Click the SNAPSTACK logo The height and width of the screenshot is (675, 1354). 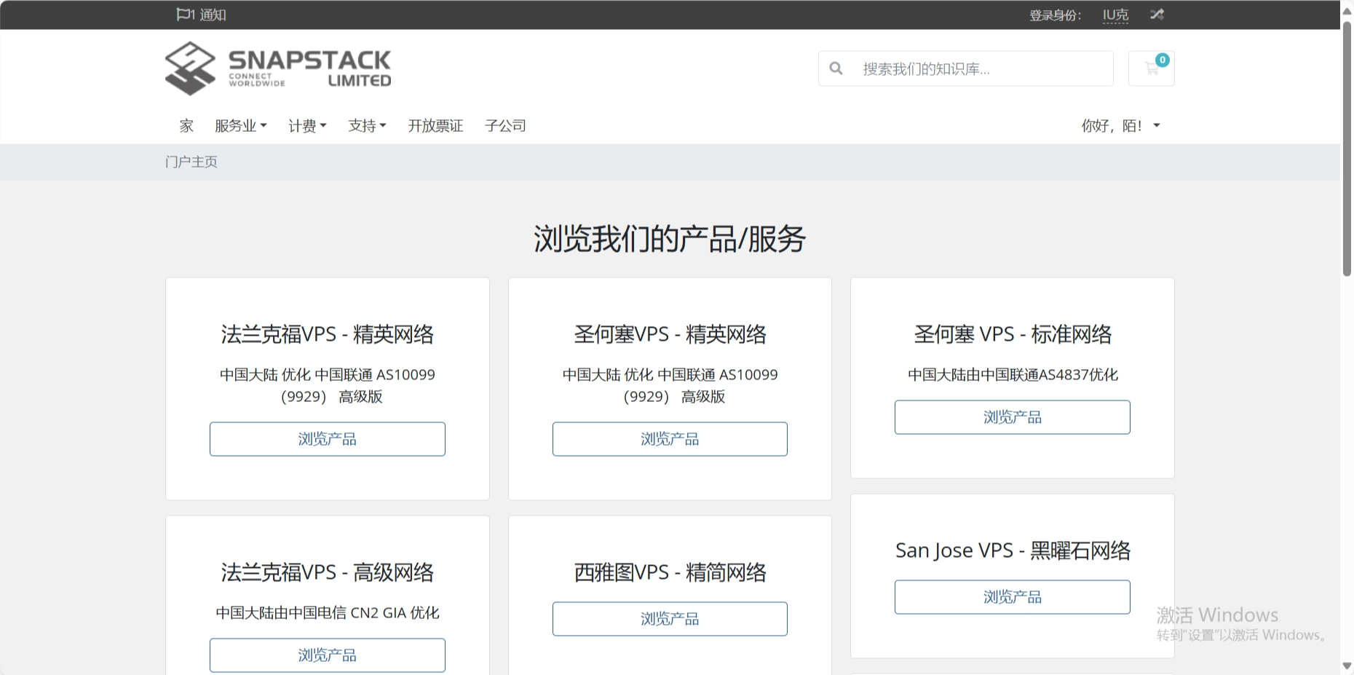[277, 68]
